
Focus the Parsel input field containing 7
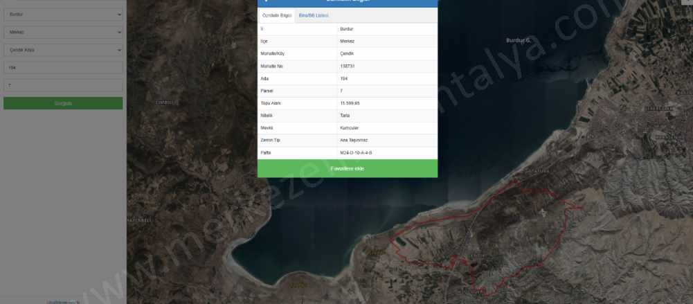(x=62, y=86)
